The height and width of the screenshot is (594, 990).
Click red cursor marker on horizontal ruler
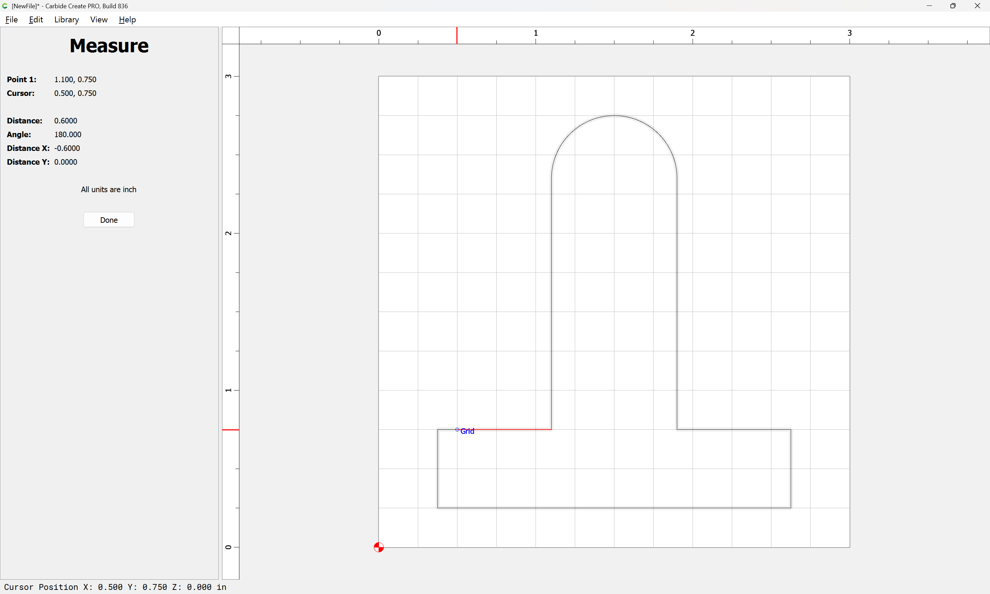point(456,36)
